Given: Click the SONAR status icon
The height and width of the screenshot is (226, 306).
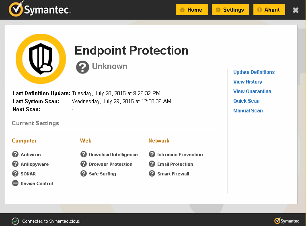Looking at the screenshot, I should (x=15, y=173).
